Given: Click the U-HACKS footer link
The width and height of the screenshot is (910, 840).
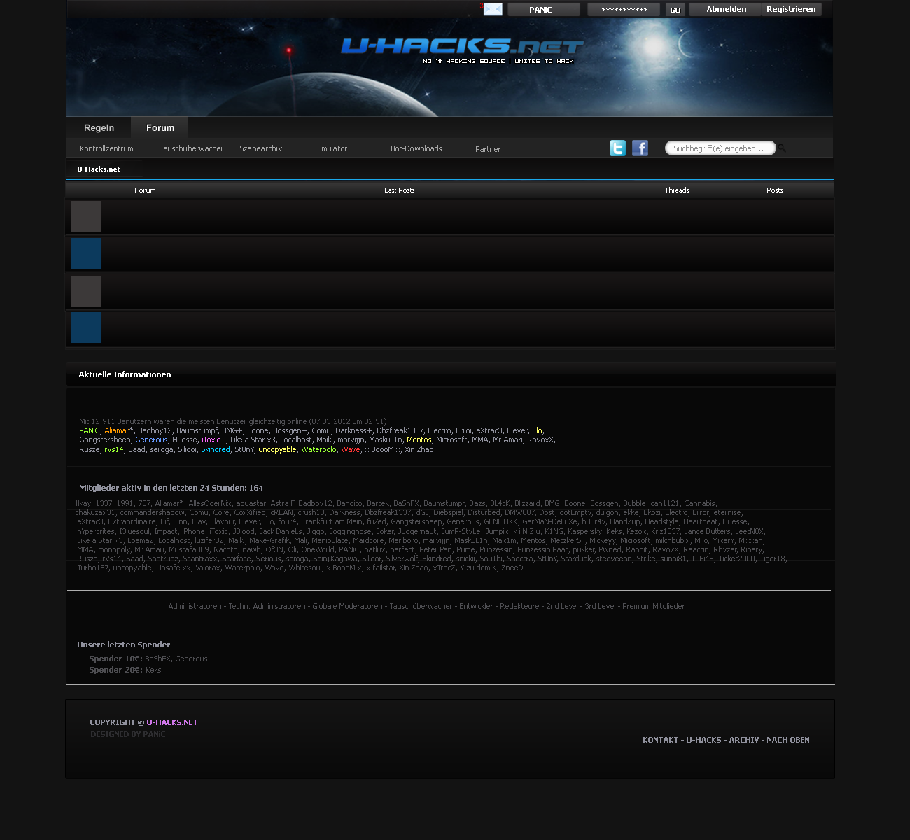Looking at the screenshot, I should pyautogui.click(x=703, y=740).
